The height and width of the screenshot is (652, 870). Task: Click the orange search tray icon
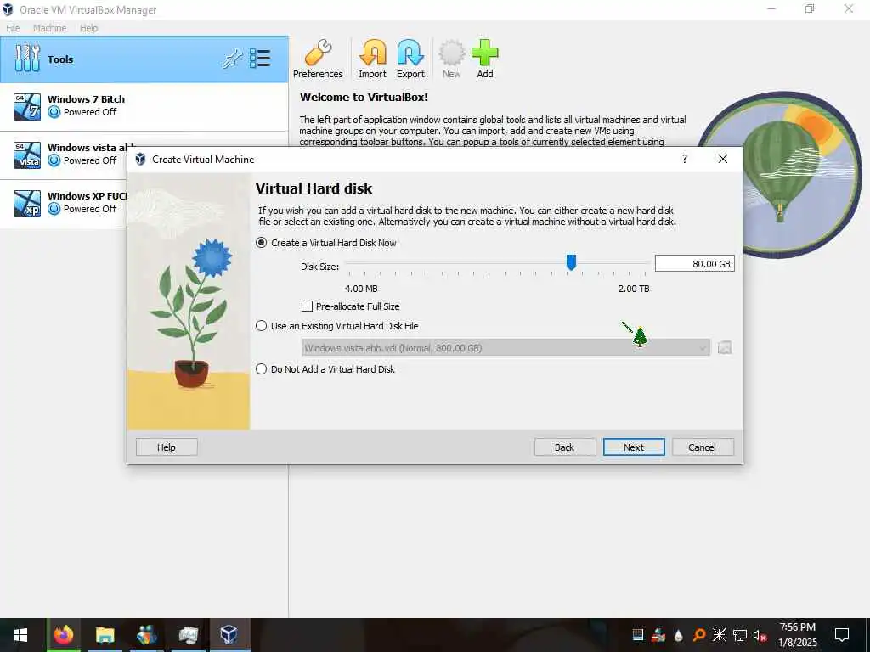point(699,635)
